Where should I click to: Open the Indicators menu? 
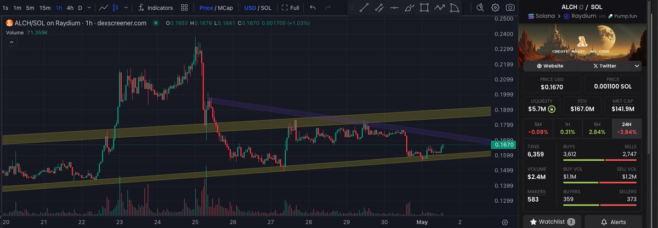click(x=155, y=8)
